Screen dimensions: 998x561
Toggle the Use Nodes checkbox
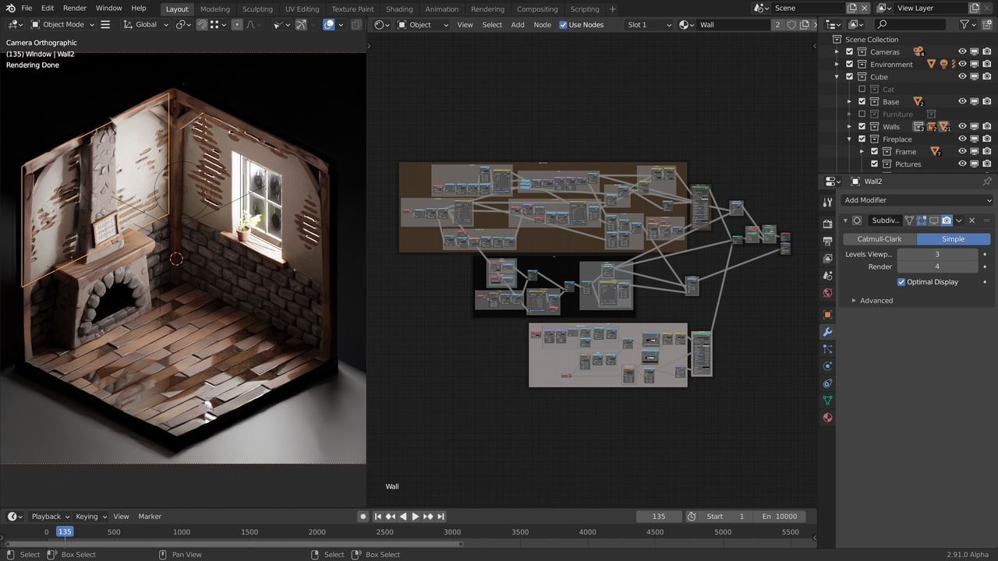pos(563,24)
